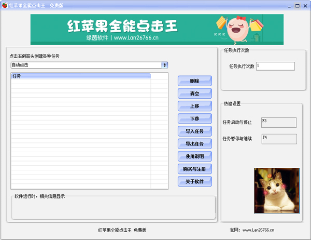Click the 点击右侧箭头创建各种任务 label
The width and height of the screenshot is (311, 240).
[34, 56]
